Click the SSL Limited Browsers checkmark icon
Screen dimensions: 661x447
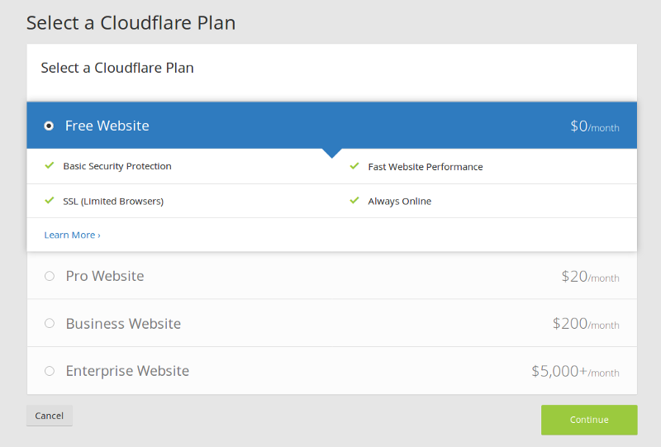(x=50, y=200)
